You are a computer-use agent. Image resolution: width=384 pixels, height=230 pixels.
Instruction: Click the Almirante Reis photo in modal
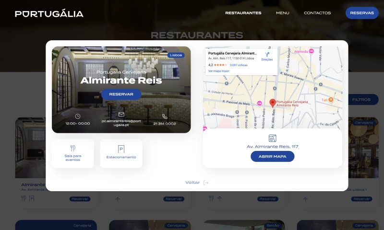(x=121, y=90)
